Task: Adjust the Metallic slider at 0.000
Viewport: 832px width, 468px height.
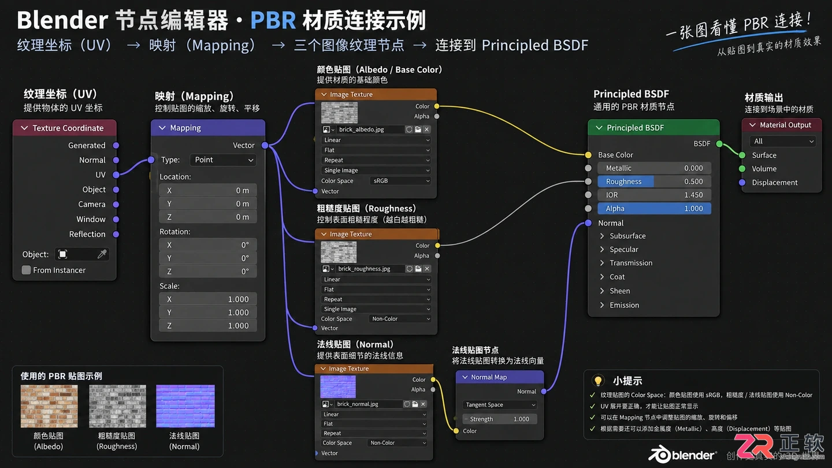Action: click(x=655, y=168)
